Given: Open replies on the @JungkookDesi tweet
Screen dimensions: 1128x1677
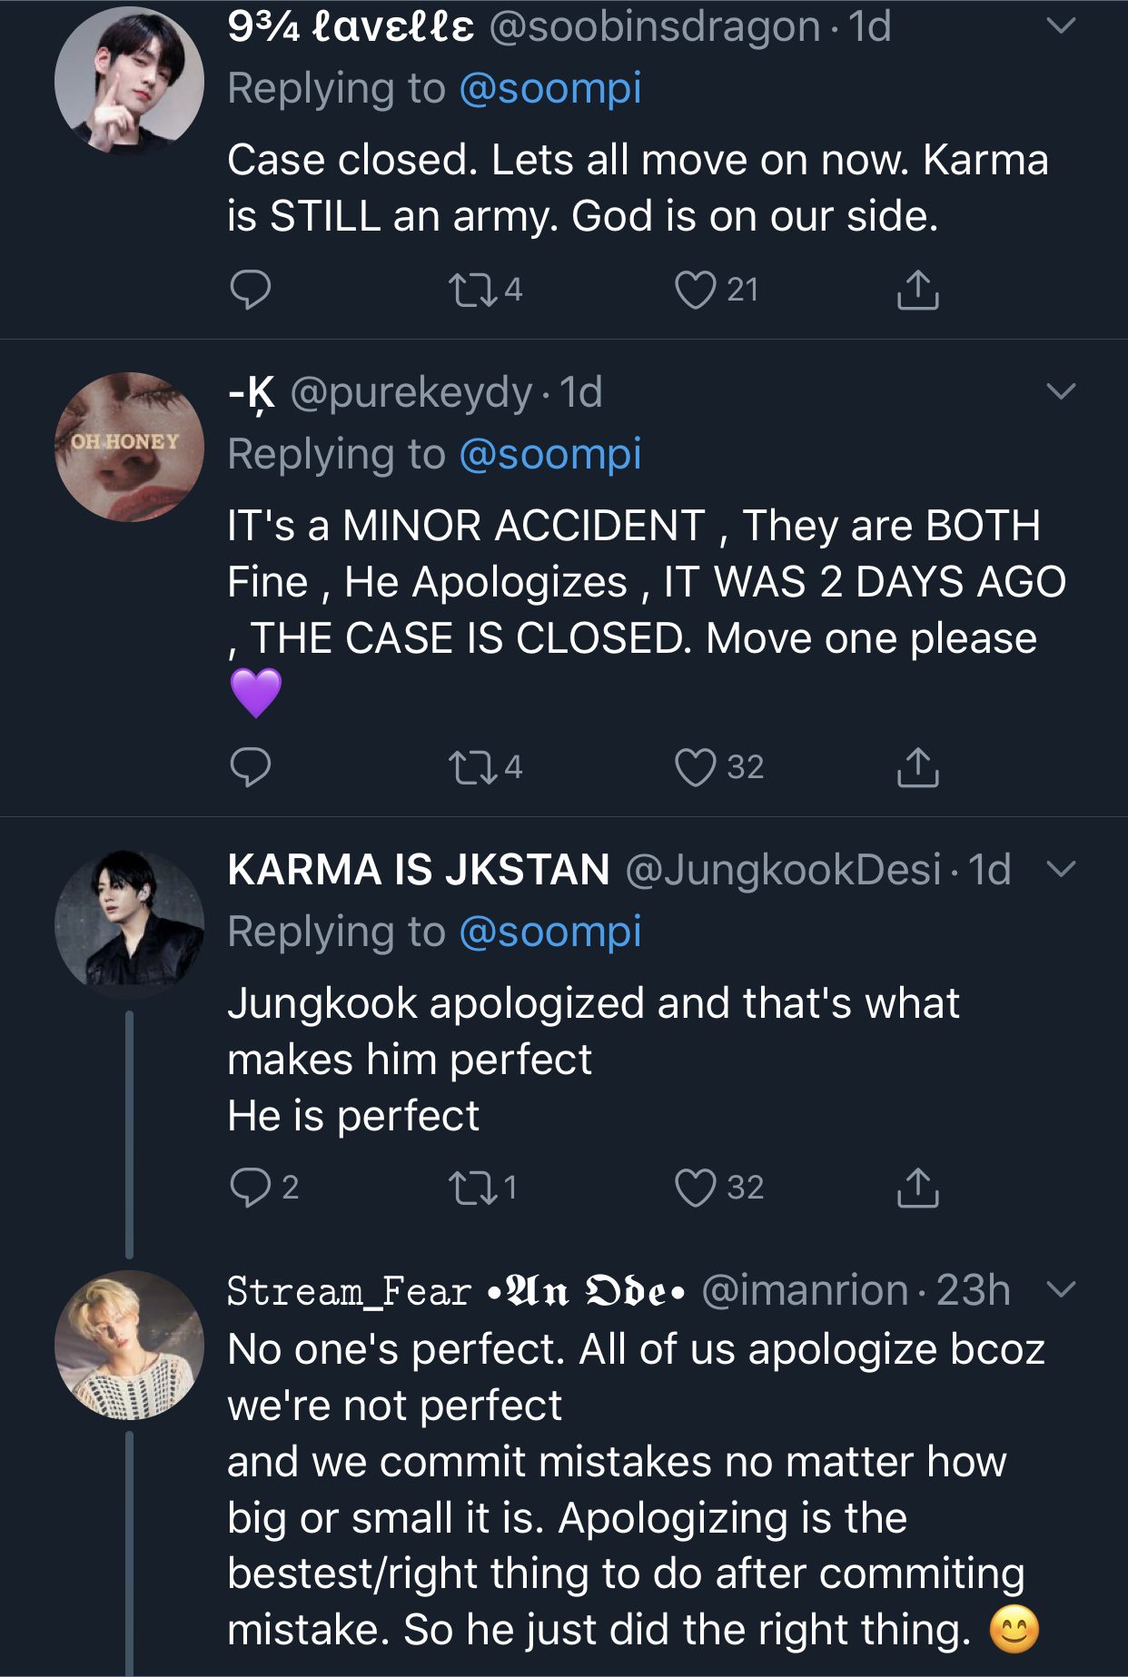Looking at the screenshot, I should (x=251, y=1187).
